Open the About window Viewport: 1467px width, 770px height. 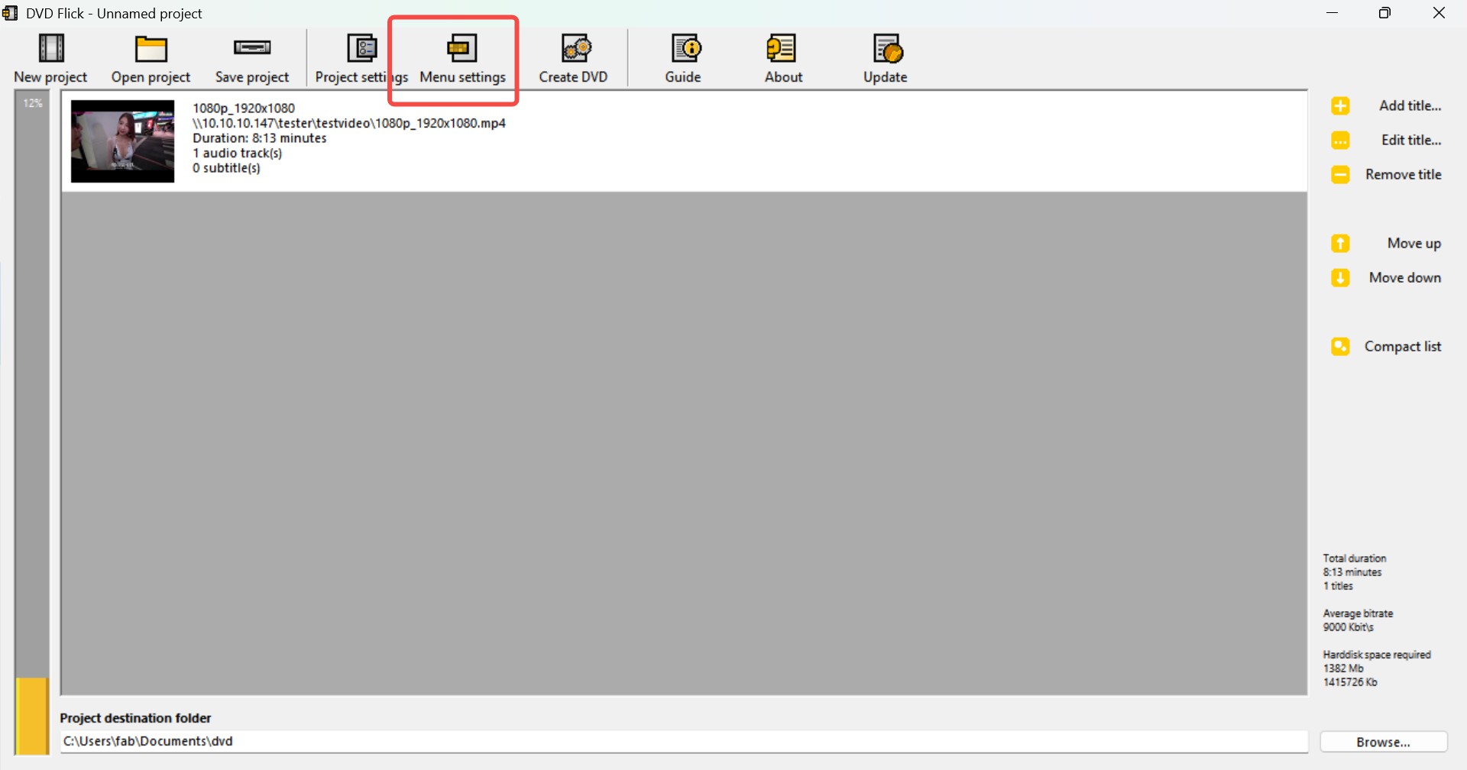coord(783,57)
